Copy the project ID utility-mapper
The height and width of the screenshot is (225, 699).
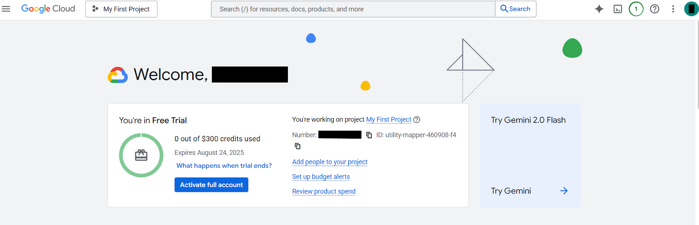pos(298,146)
